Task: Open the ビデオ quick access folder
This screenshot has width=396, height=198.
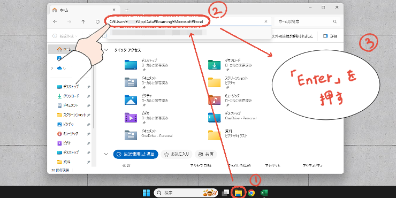Action: 147,118
